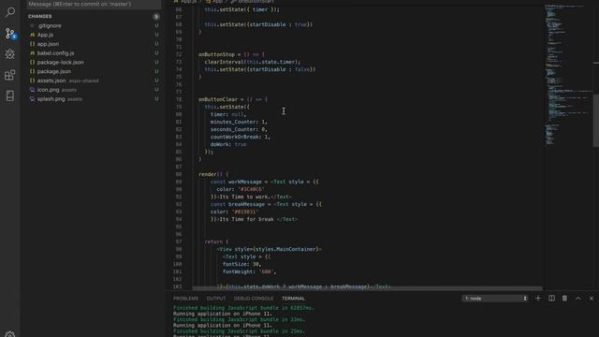This screenshot has width=599, height=337.
Task: Click the 'const workMessage' line
Action: coord(264,182)
